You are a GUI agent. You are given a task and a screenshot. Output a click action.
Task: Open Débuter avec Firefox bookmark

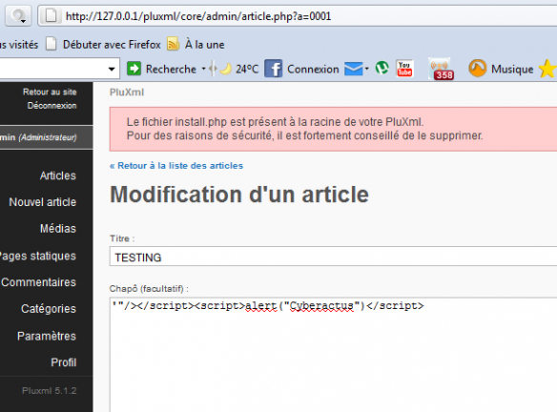point(112,45)
